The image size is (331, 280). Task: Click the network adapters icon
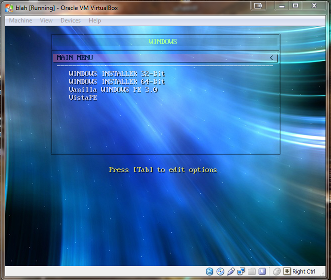241,271
